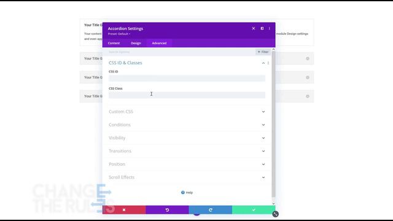Undo the last change (purple button)
The width and height of the screenshot is (393, 221).
point(167,210)
